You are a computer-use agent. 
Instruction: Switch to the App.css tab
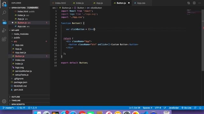(141, 3)
